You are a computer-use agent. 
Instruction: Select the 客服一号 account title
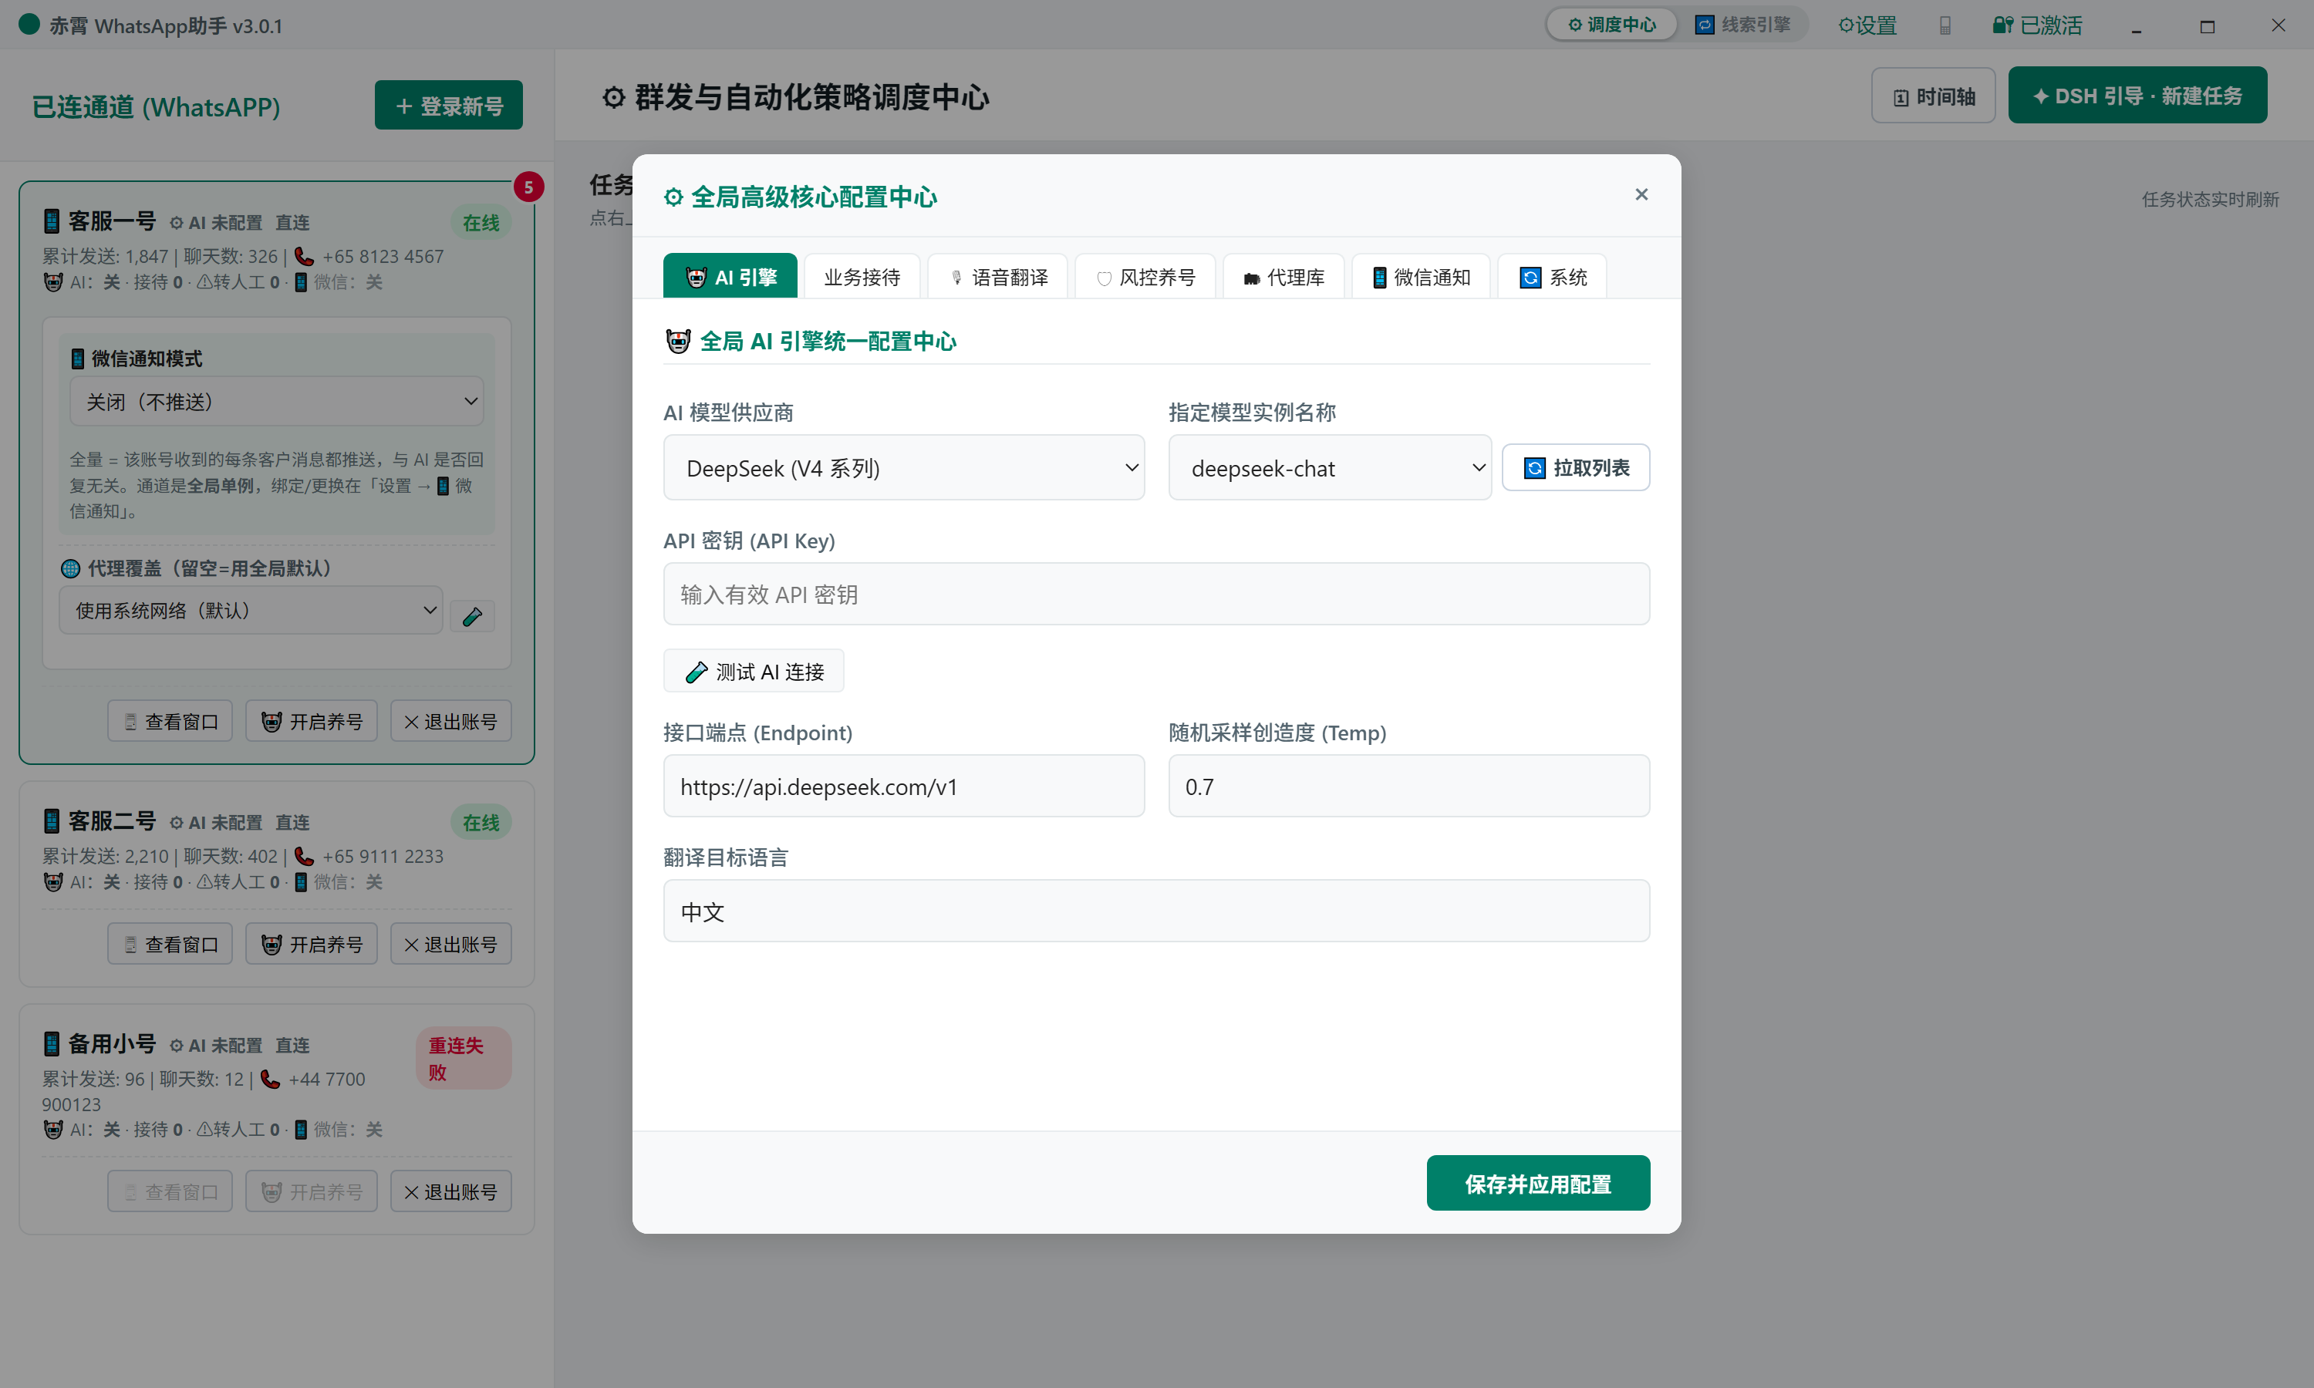coord(111,221)
